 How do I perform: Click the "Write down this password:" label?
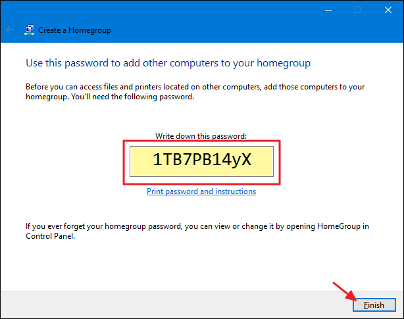tap(201, 136)
